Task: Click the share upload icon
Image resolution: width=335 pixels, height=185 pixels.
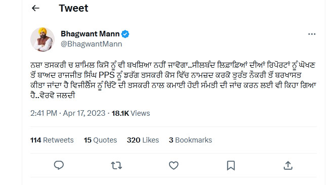Action: (288, 165)
